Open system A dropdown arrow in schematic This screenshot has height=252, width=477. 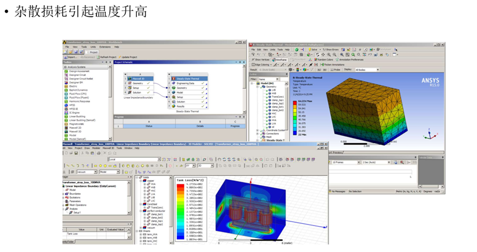click(125, 74)
